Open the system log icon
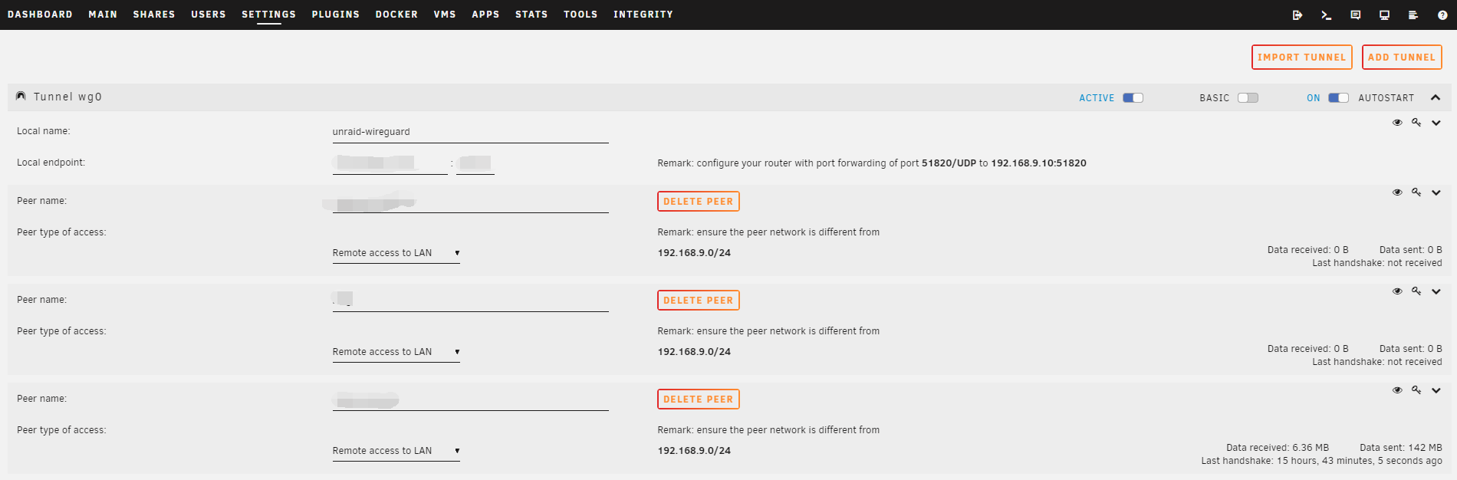Screen dimensions: 1457x480 [1413, 15]
